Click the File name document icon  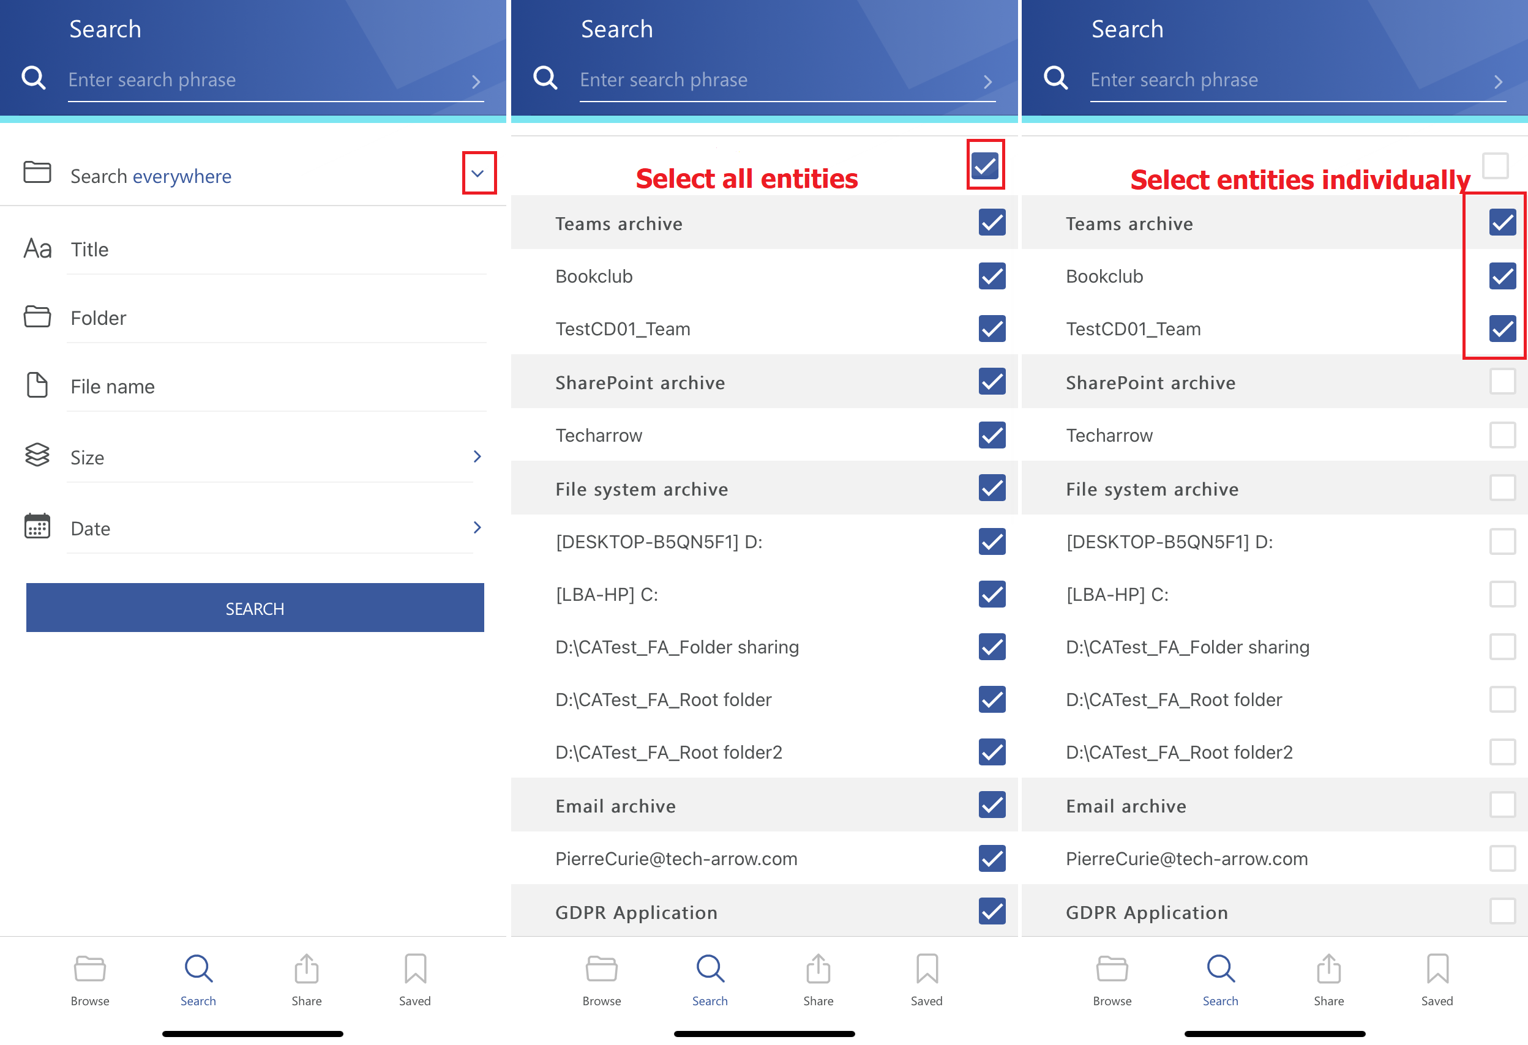coord(37,385)
